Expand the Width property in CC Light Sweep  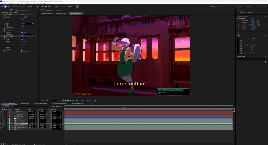(x=3, y=26)
